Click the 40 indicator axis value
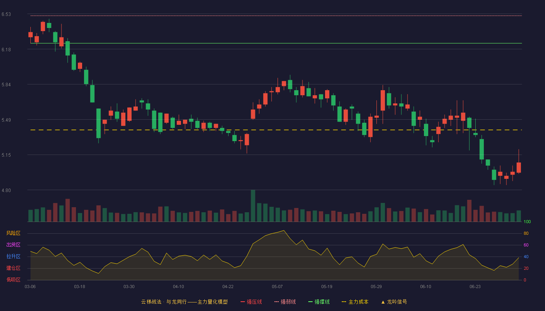The image size is (545, 311). point(526,257)
